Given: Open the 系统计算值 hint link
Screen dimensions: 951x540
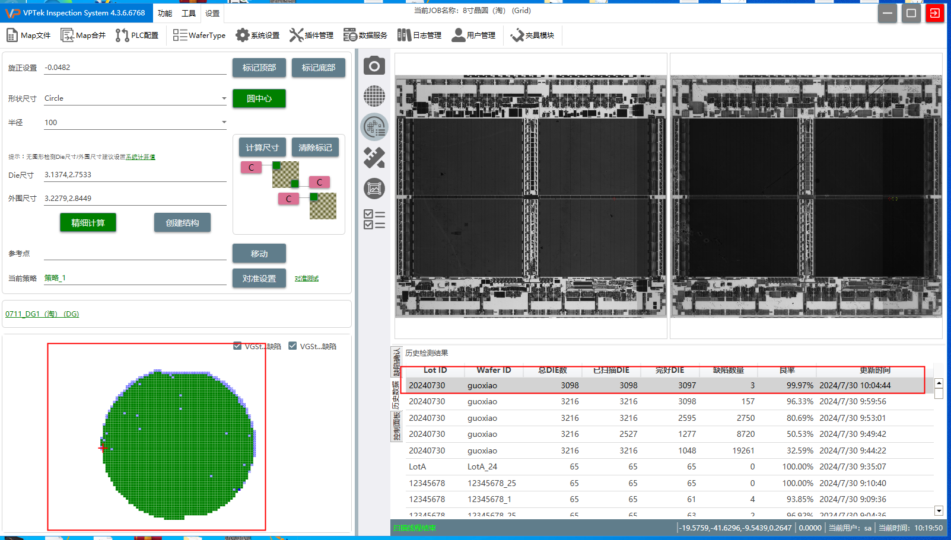Looking at the screenshot, I should 141,157.
